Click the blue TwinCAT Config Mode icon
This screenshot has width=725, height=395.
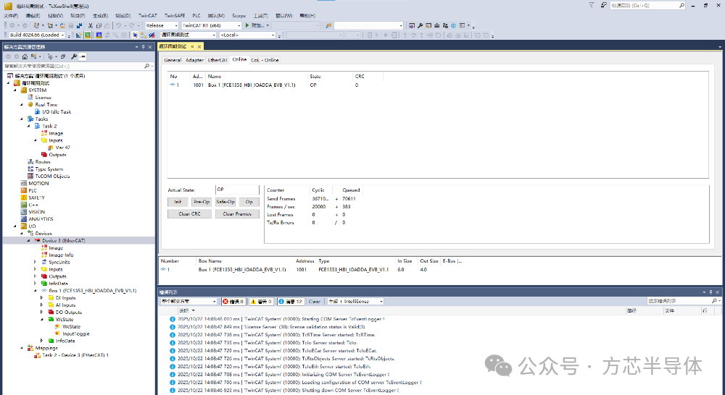[99, 35]
